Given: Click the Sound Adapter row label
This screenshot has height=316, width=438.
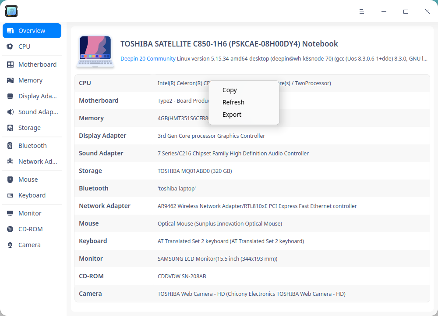Looking at the screenshot, I should 101,153.
